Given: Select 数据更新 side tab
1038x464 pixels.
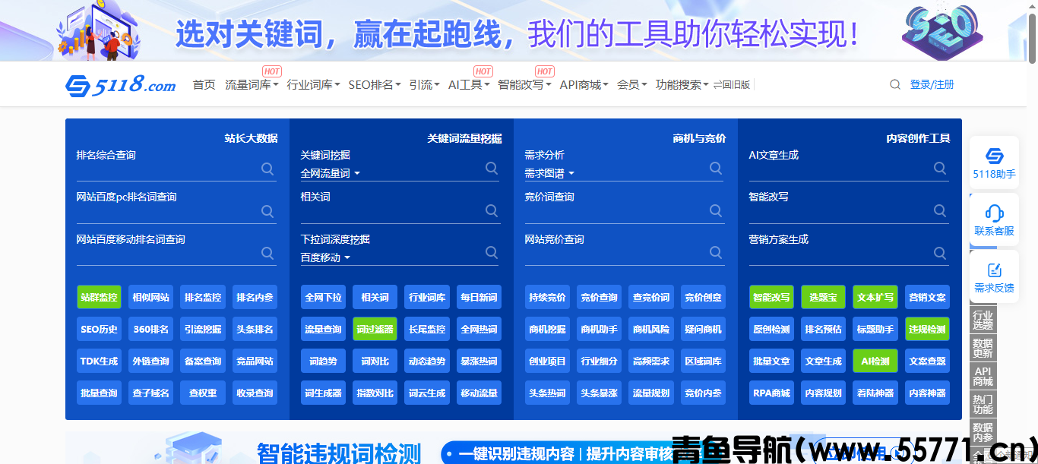Looking at the screenshot, I should pos(983,348).
